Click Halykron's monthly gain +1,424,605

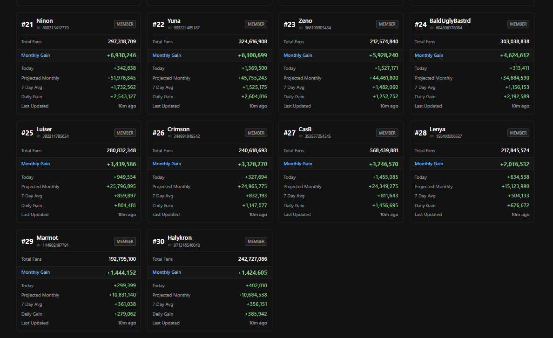[x=252, y=273]
